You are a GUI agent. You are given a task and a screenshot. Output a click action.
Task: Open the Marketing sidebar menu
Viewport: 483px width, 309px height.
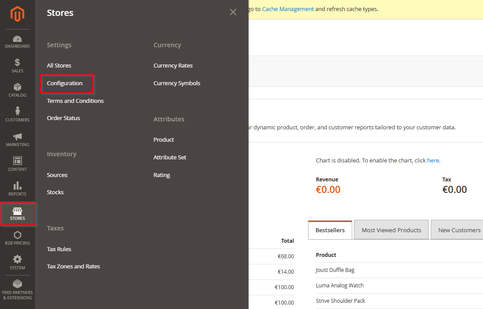pos(17,139)
